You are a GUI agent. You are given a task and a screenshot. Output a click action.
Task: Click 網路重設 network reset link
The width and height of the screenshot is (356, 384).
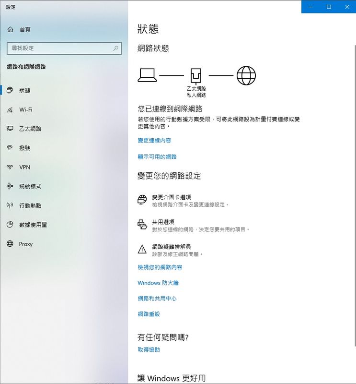coord(149,314)
